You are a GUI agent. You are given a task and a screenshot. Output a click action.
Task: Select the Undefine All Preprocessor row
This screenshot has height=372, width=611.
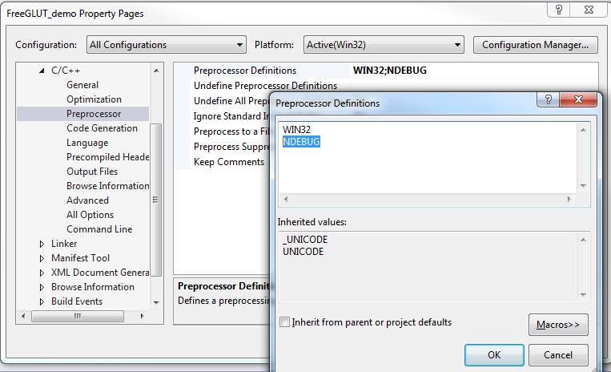click(231, 101)
